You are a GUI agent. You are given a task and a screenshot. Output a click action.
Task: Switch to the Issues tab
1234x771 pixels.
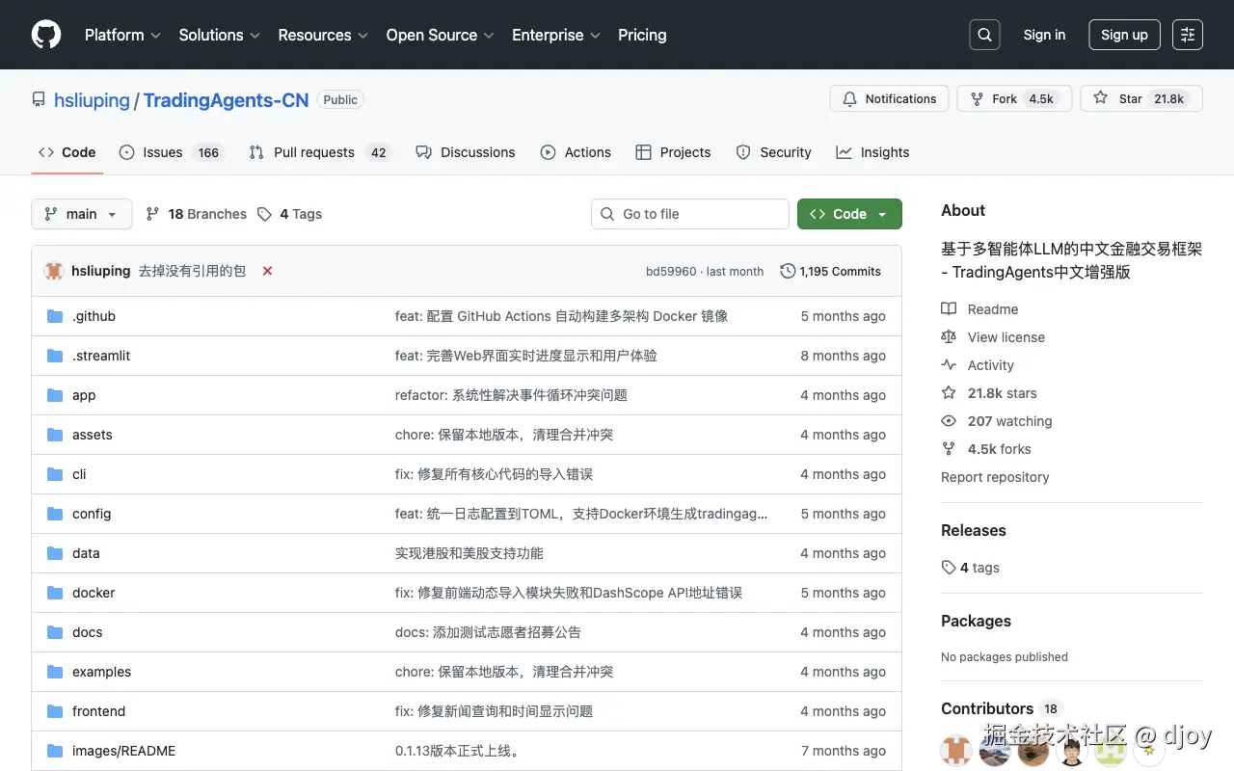point(171,152)
